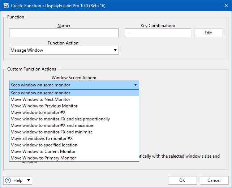Open the Function Action Manage Window dropdown
Screen dimensions: 232x188
64,50
